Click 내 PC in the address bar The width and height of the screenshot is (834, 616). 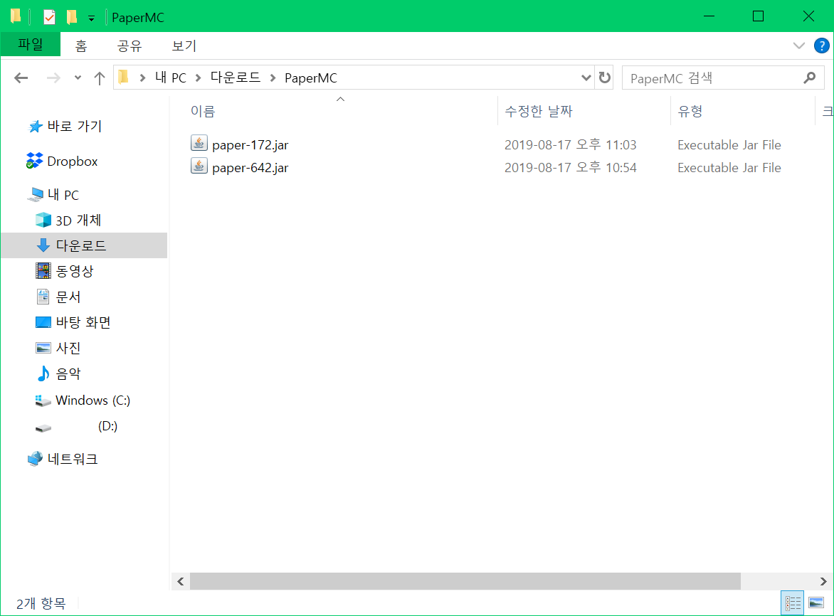tap(170, 78)
